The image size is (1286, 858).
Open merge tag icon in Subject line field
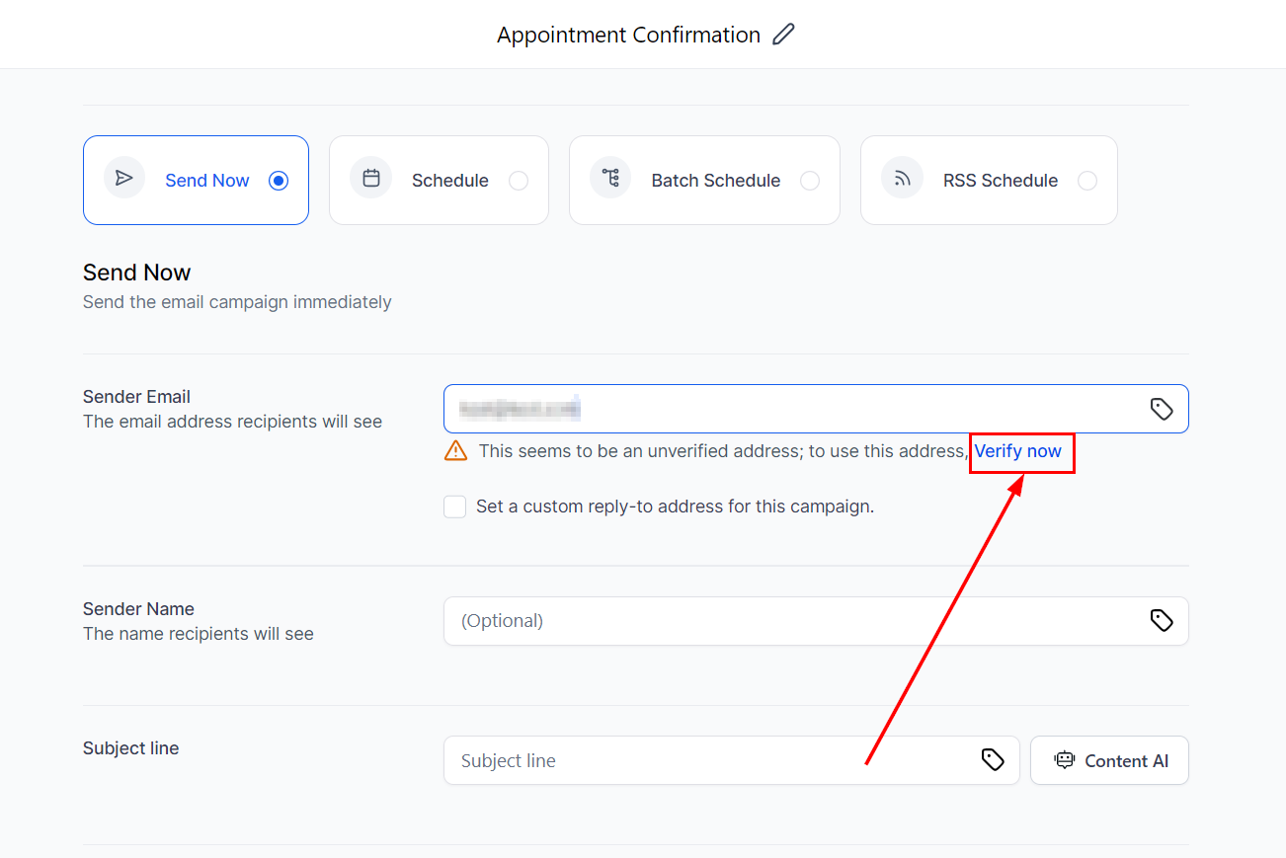click(x=993, y=759)
